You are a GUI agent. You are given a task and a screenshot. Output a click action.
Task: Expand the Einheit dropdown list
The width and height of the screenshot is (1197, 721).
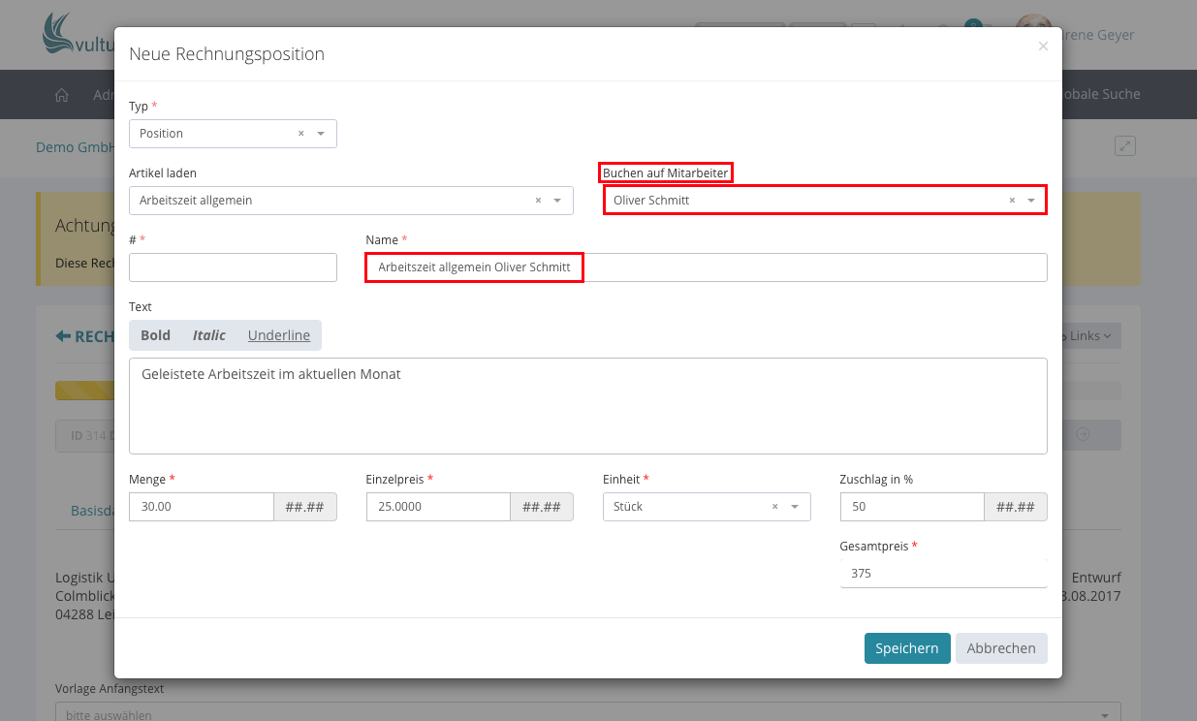tap(795, 507)
